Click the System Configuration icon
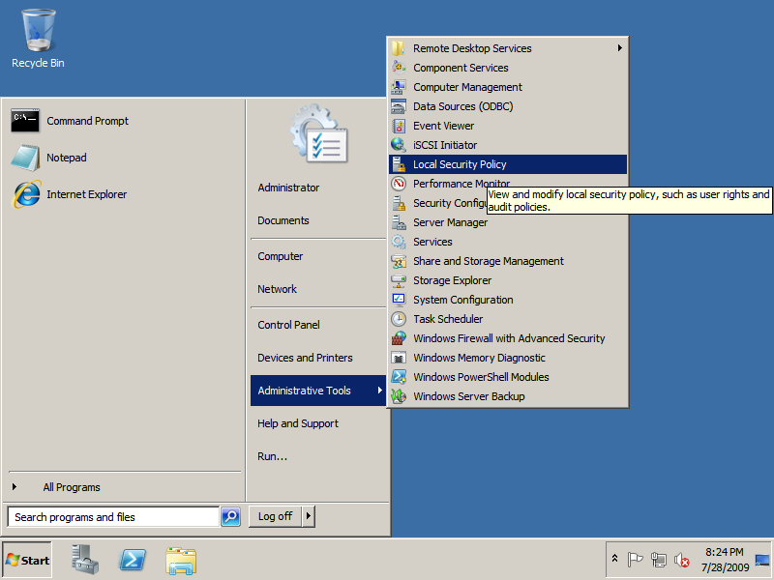The height and width of the screenshot is (580, 774). pos(399,300)
